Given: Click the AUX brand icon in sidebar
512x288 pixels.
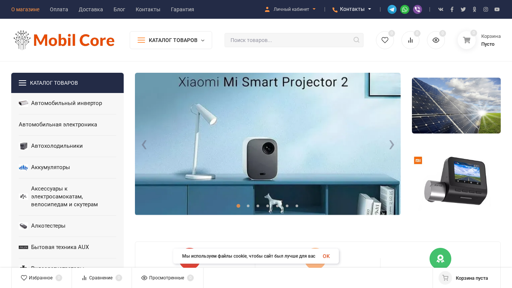Looking at the screenshot, I should tap(23, 247).
